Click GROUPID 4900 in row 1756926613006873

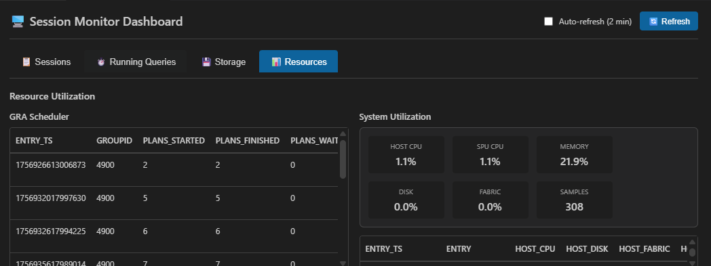[106, 165]
